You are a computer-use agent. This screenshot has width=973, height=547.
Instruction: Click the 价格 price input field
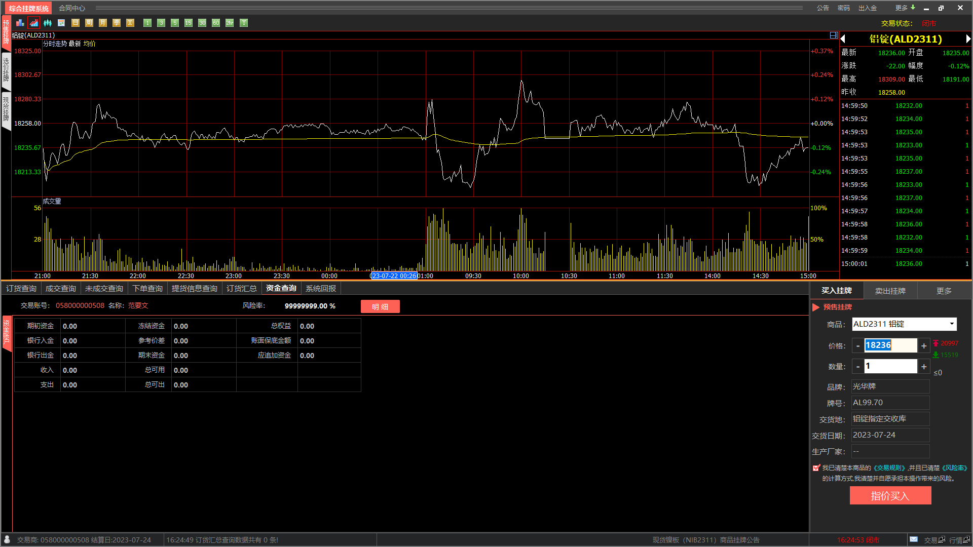pyautogui.click(x=890, y=345)
